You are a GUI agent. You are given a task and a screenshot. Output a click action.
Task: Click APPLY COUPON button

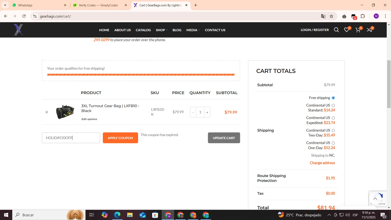[x=120, y=138]
